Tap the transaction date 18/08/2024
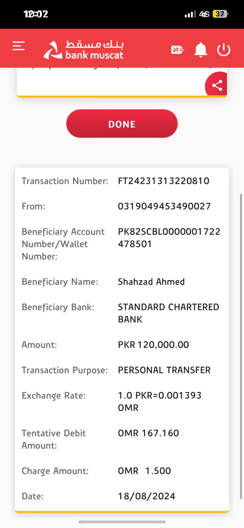Image resolution: width=244 pixels, height=528 pixels. (146, 496)
